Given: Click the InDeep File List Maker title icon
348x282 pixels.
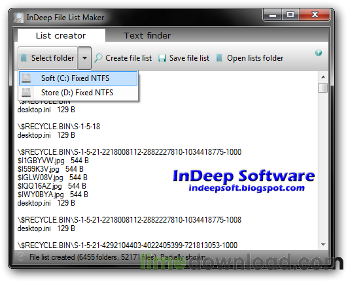Looking at the screenshot, I should pos(18,18).
